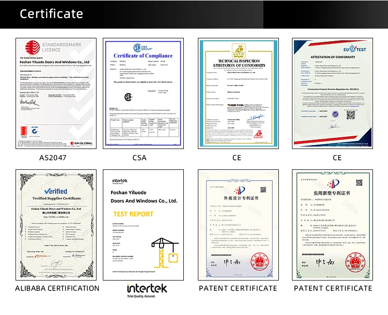Click 'Certificate of Compliance' blue title
This screenshot has height=315, width=388.
(143, 56)
